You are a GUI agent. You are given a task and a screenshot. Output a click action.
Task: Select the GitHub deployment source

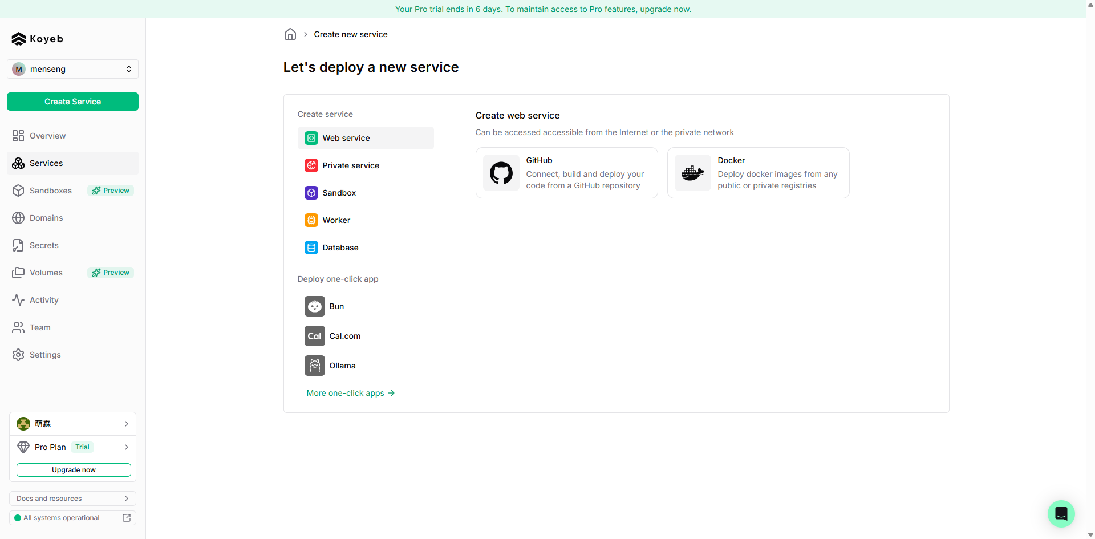pyautogui.click(x=566, y=173)
